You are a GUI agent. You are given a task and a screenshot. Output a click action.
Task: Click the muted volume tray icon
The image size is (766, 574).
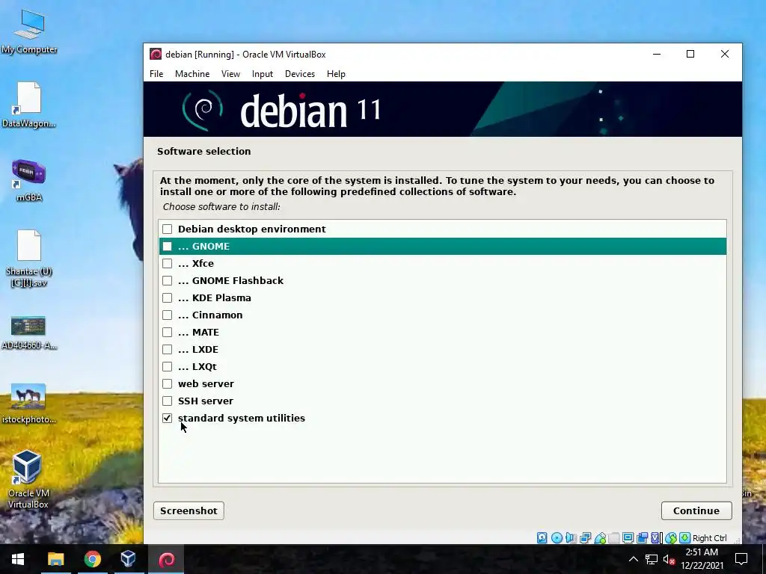669,559
